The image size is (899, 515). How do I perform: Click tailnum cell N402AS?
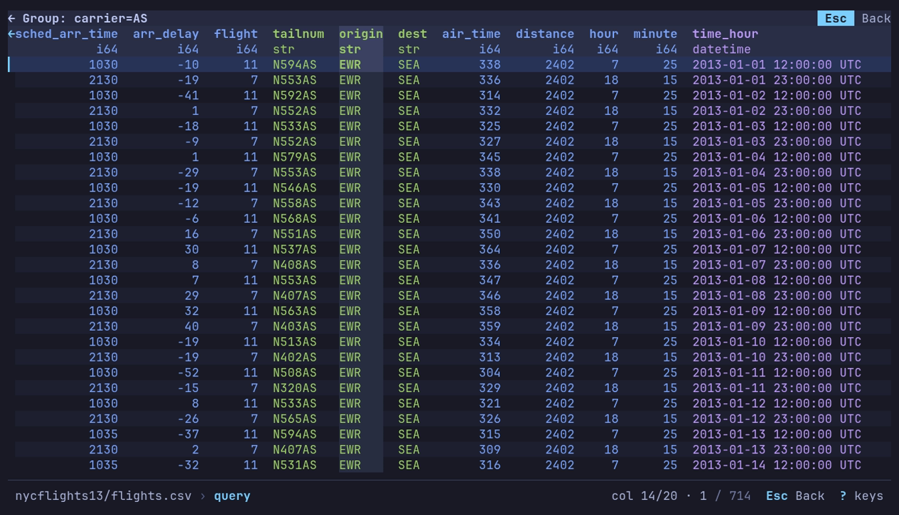click(x=295, y=357)
